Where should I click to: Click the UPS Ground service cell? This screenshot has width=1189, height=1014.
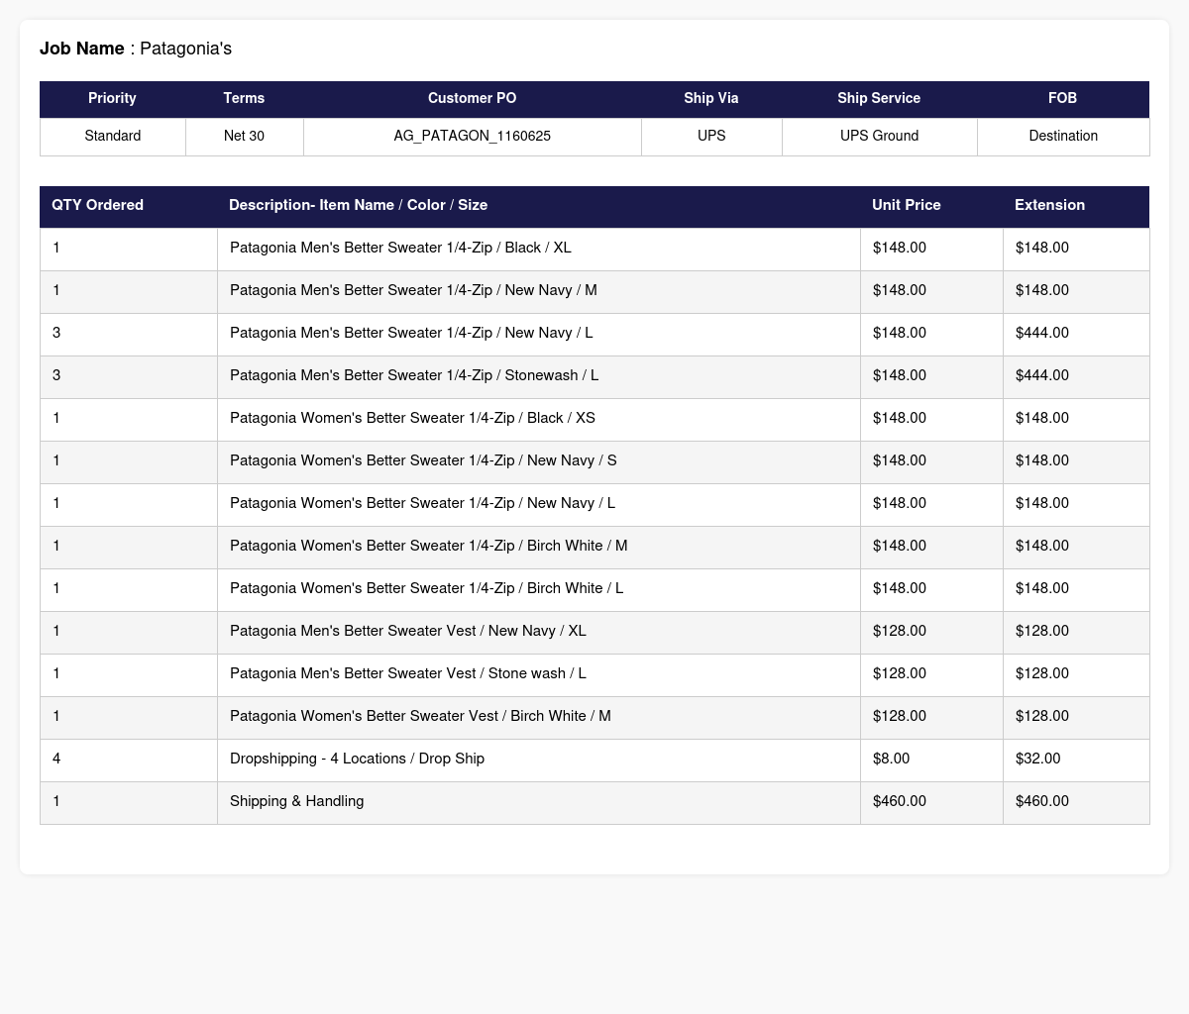coord(879,137)
